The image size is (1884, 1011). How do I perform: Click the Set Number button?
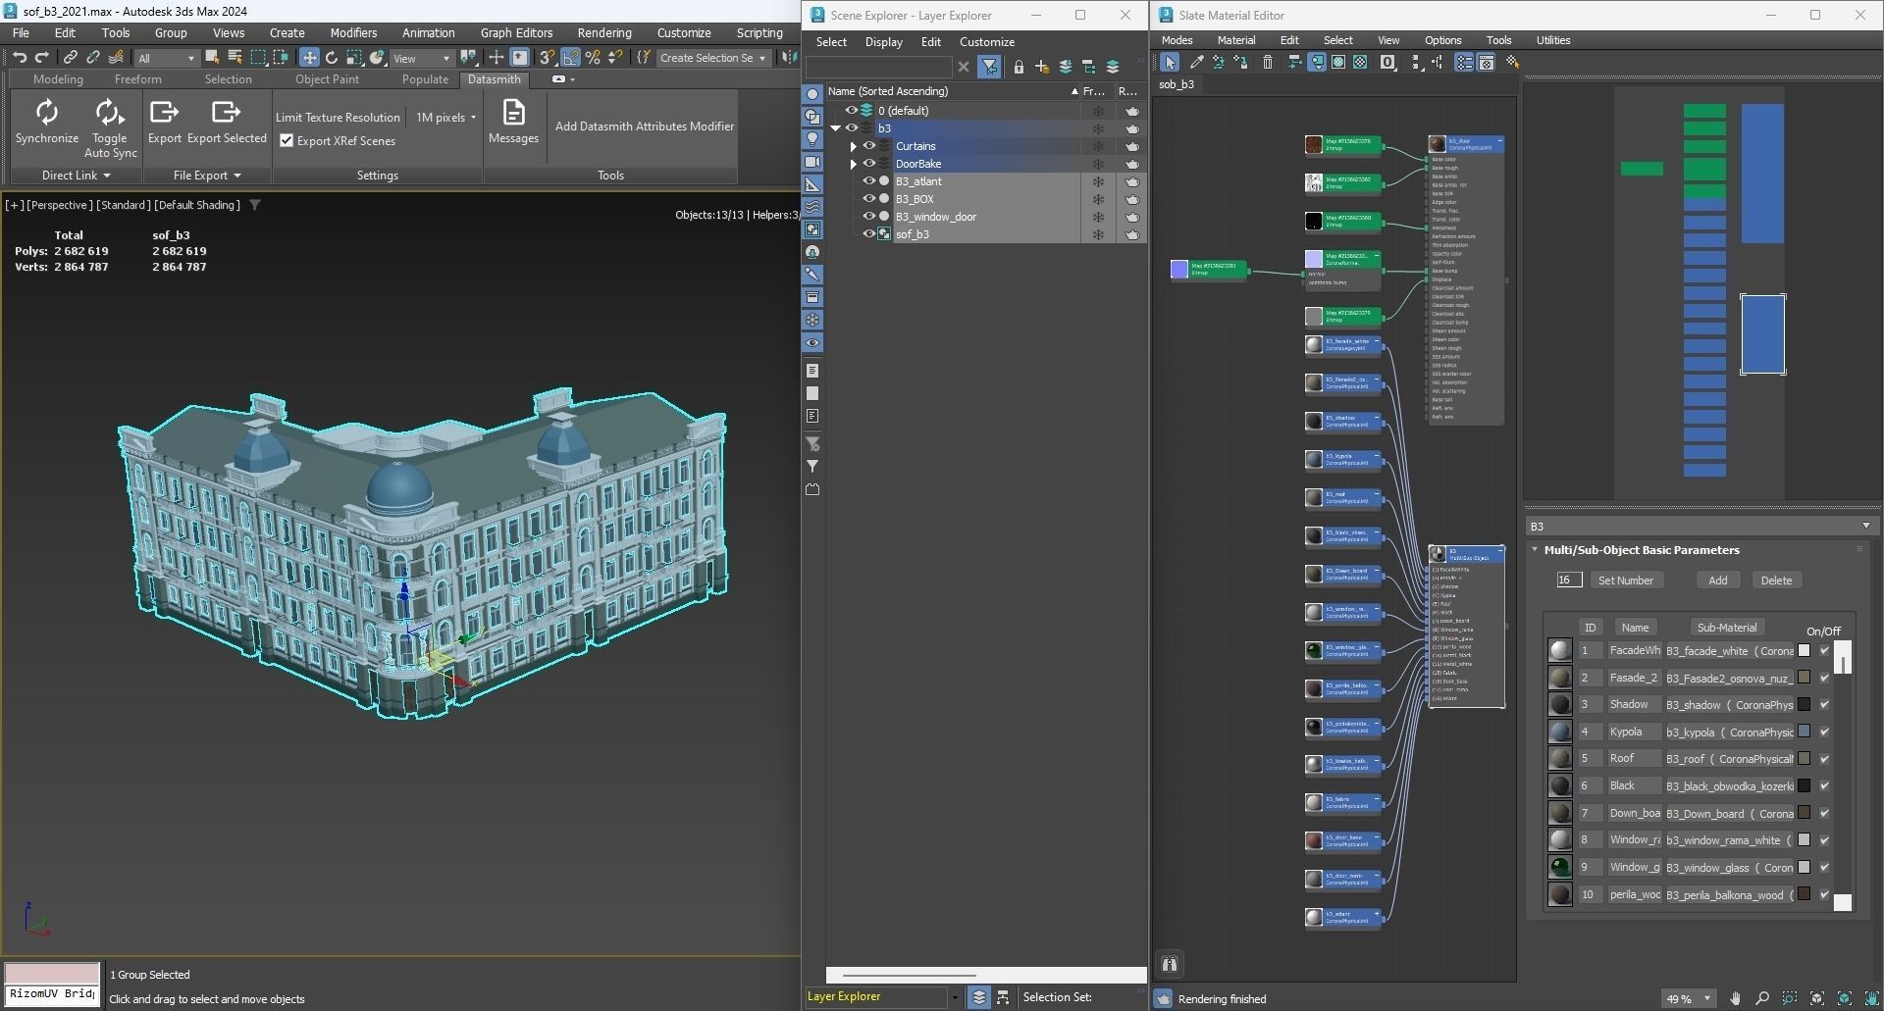click(x=1625, y=581)
